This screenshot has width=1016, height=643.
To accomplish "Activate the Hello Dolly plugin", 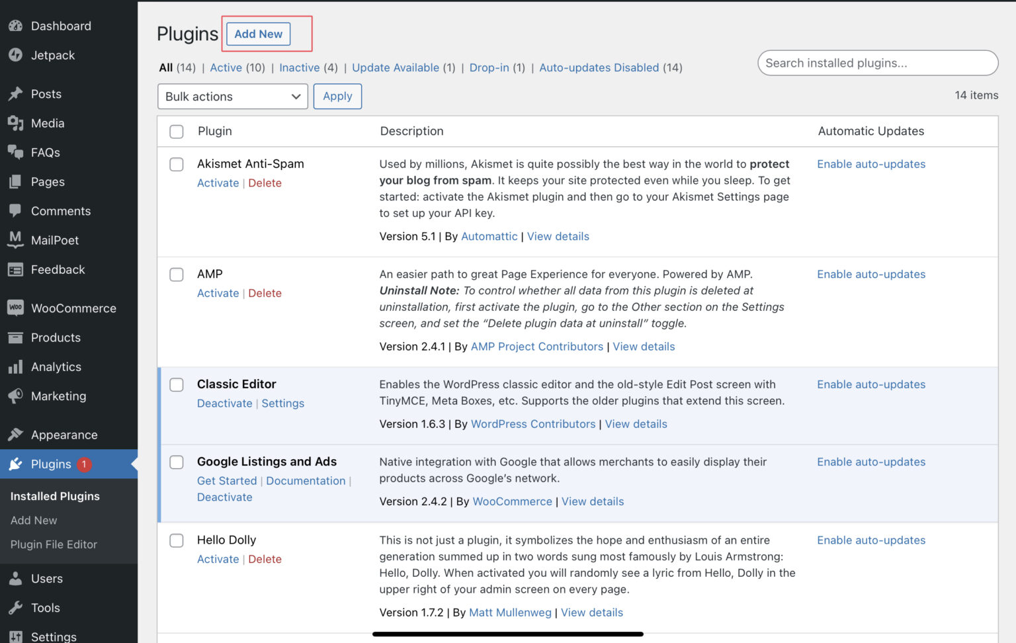I will [x=218, y=559].
